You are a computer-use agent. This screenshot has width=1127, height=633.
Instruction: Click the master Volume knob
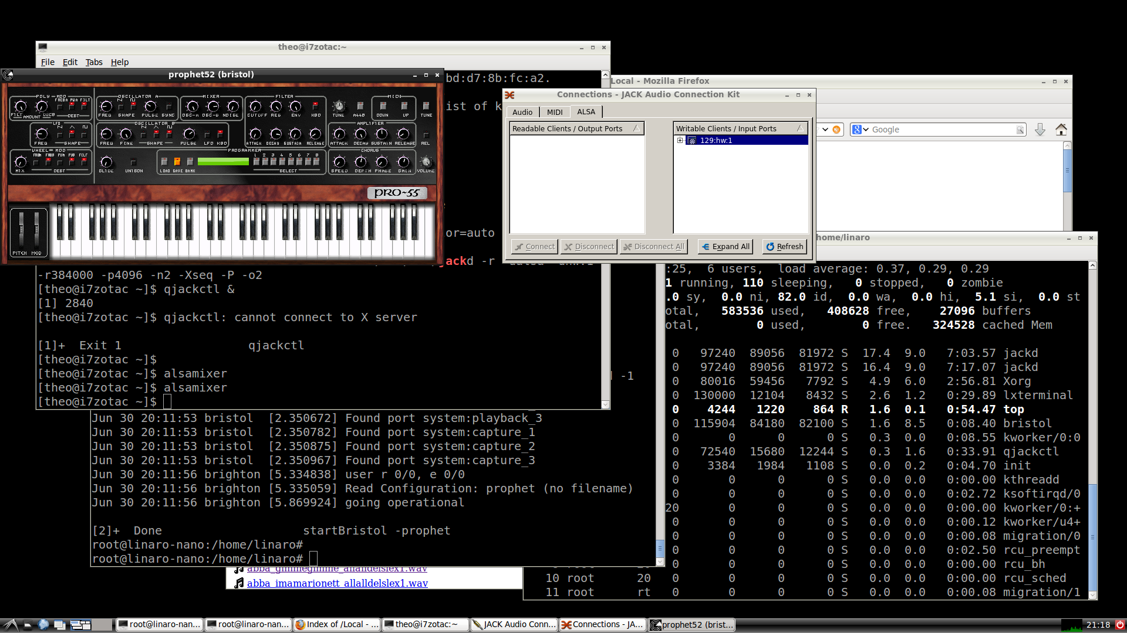426,162
